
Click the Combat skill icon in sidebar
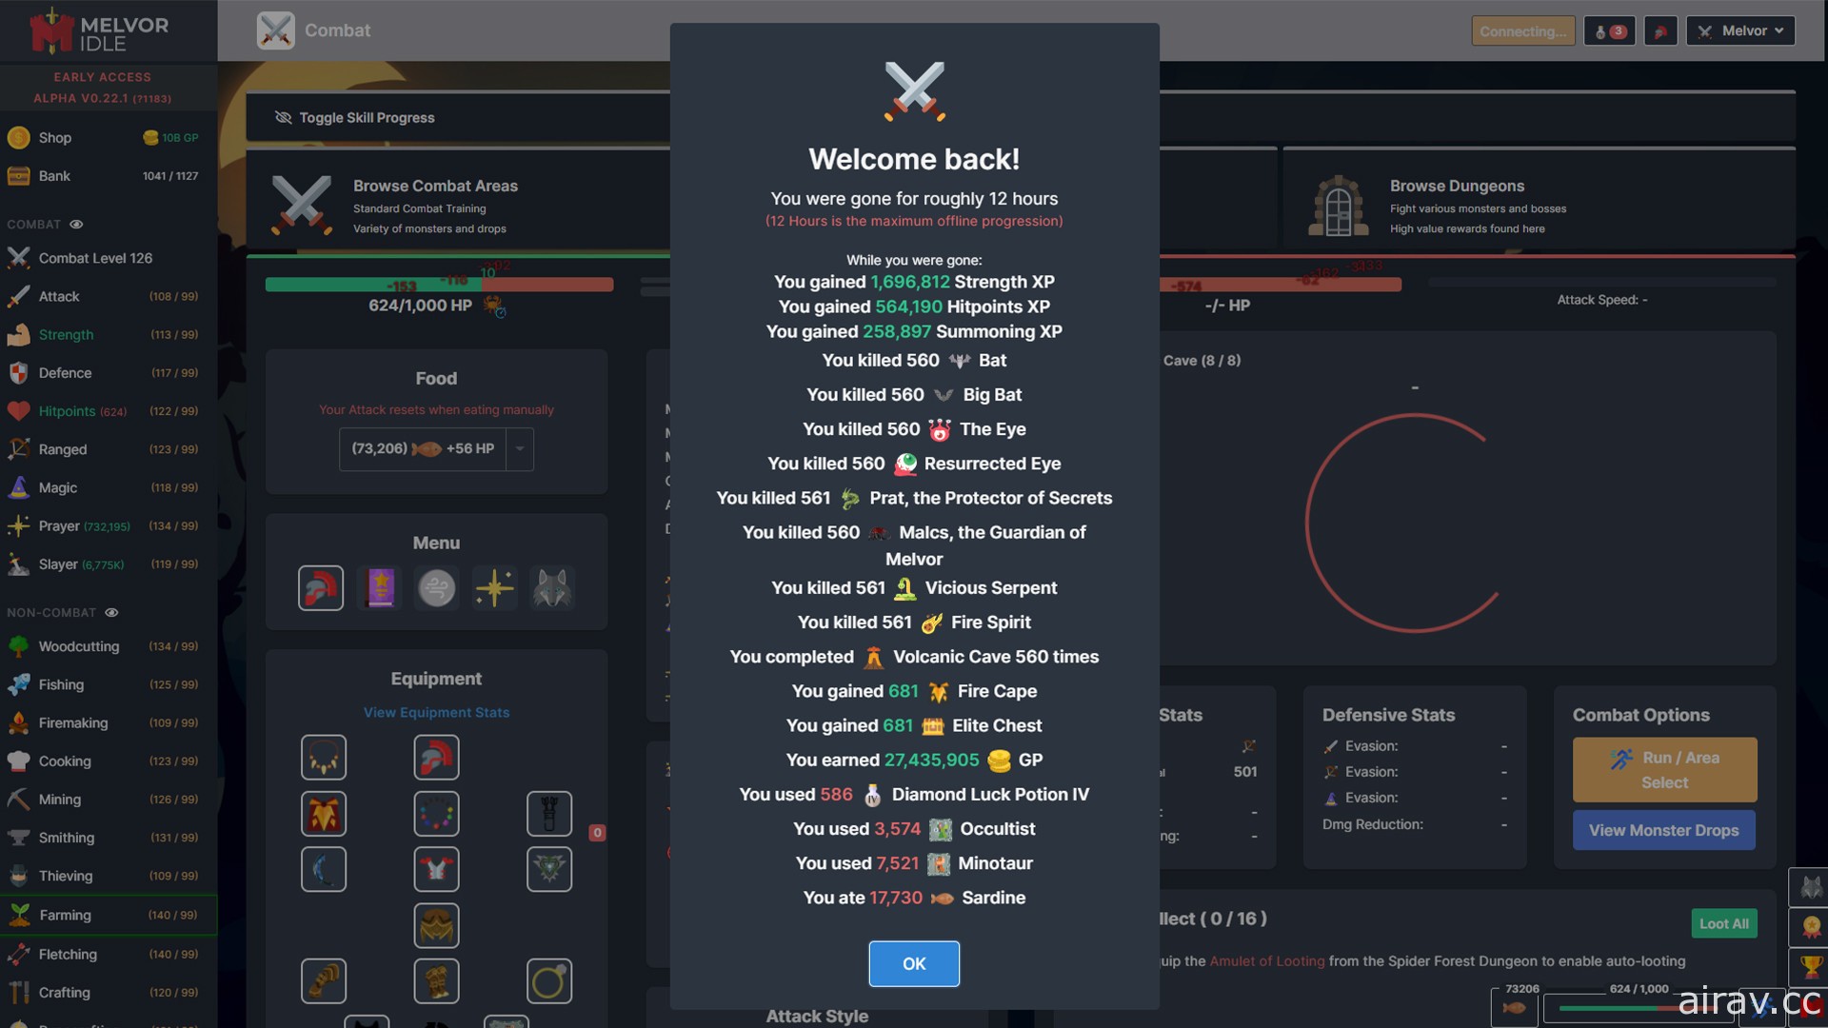point(19,257)
